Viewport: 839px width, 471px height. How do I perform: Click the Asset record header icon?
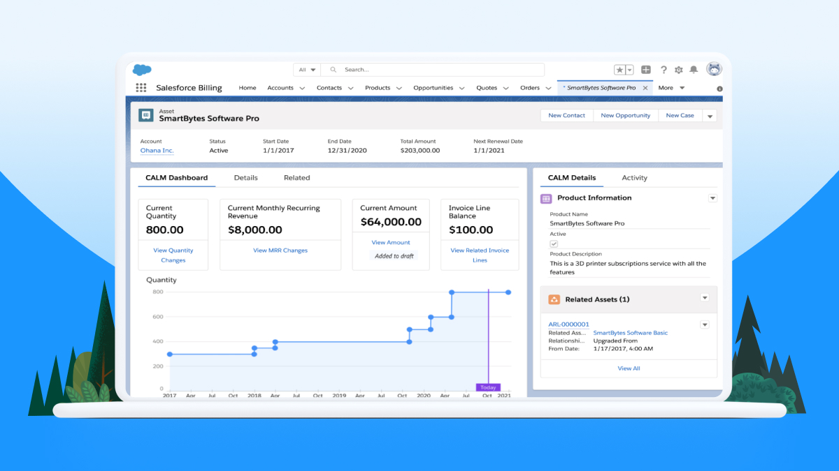[x=146, y=115]
